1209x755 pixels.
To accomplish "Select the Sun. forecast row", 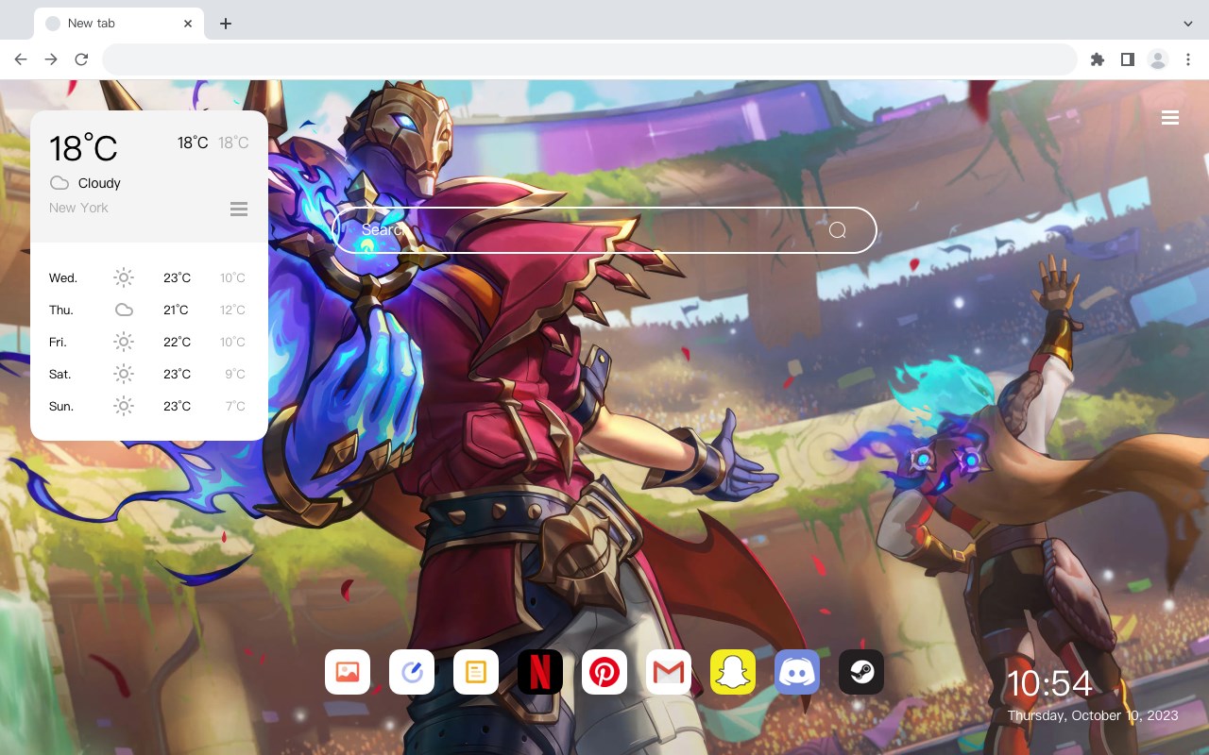I will point(149,406).
